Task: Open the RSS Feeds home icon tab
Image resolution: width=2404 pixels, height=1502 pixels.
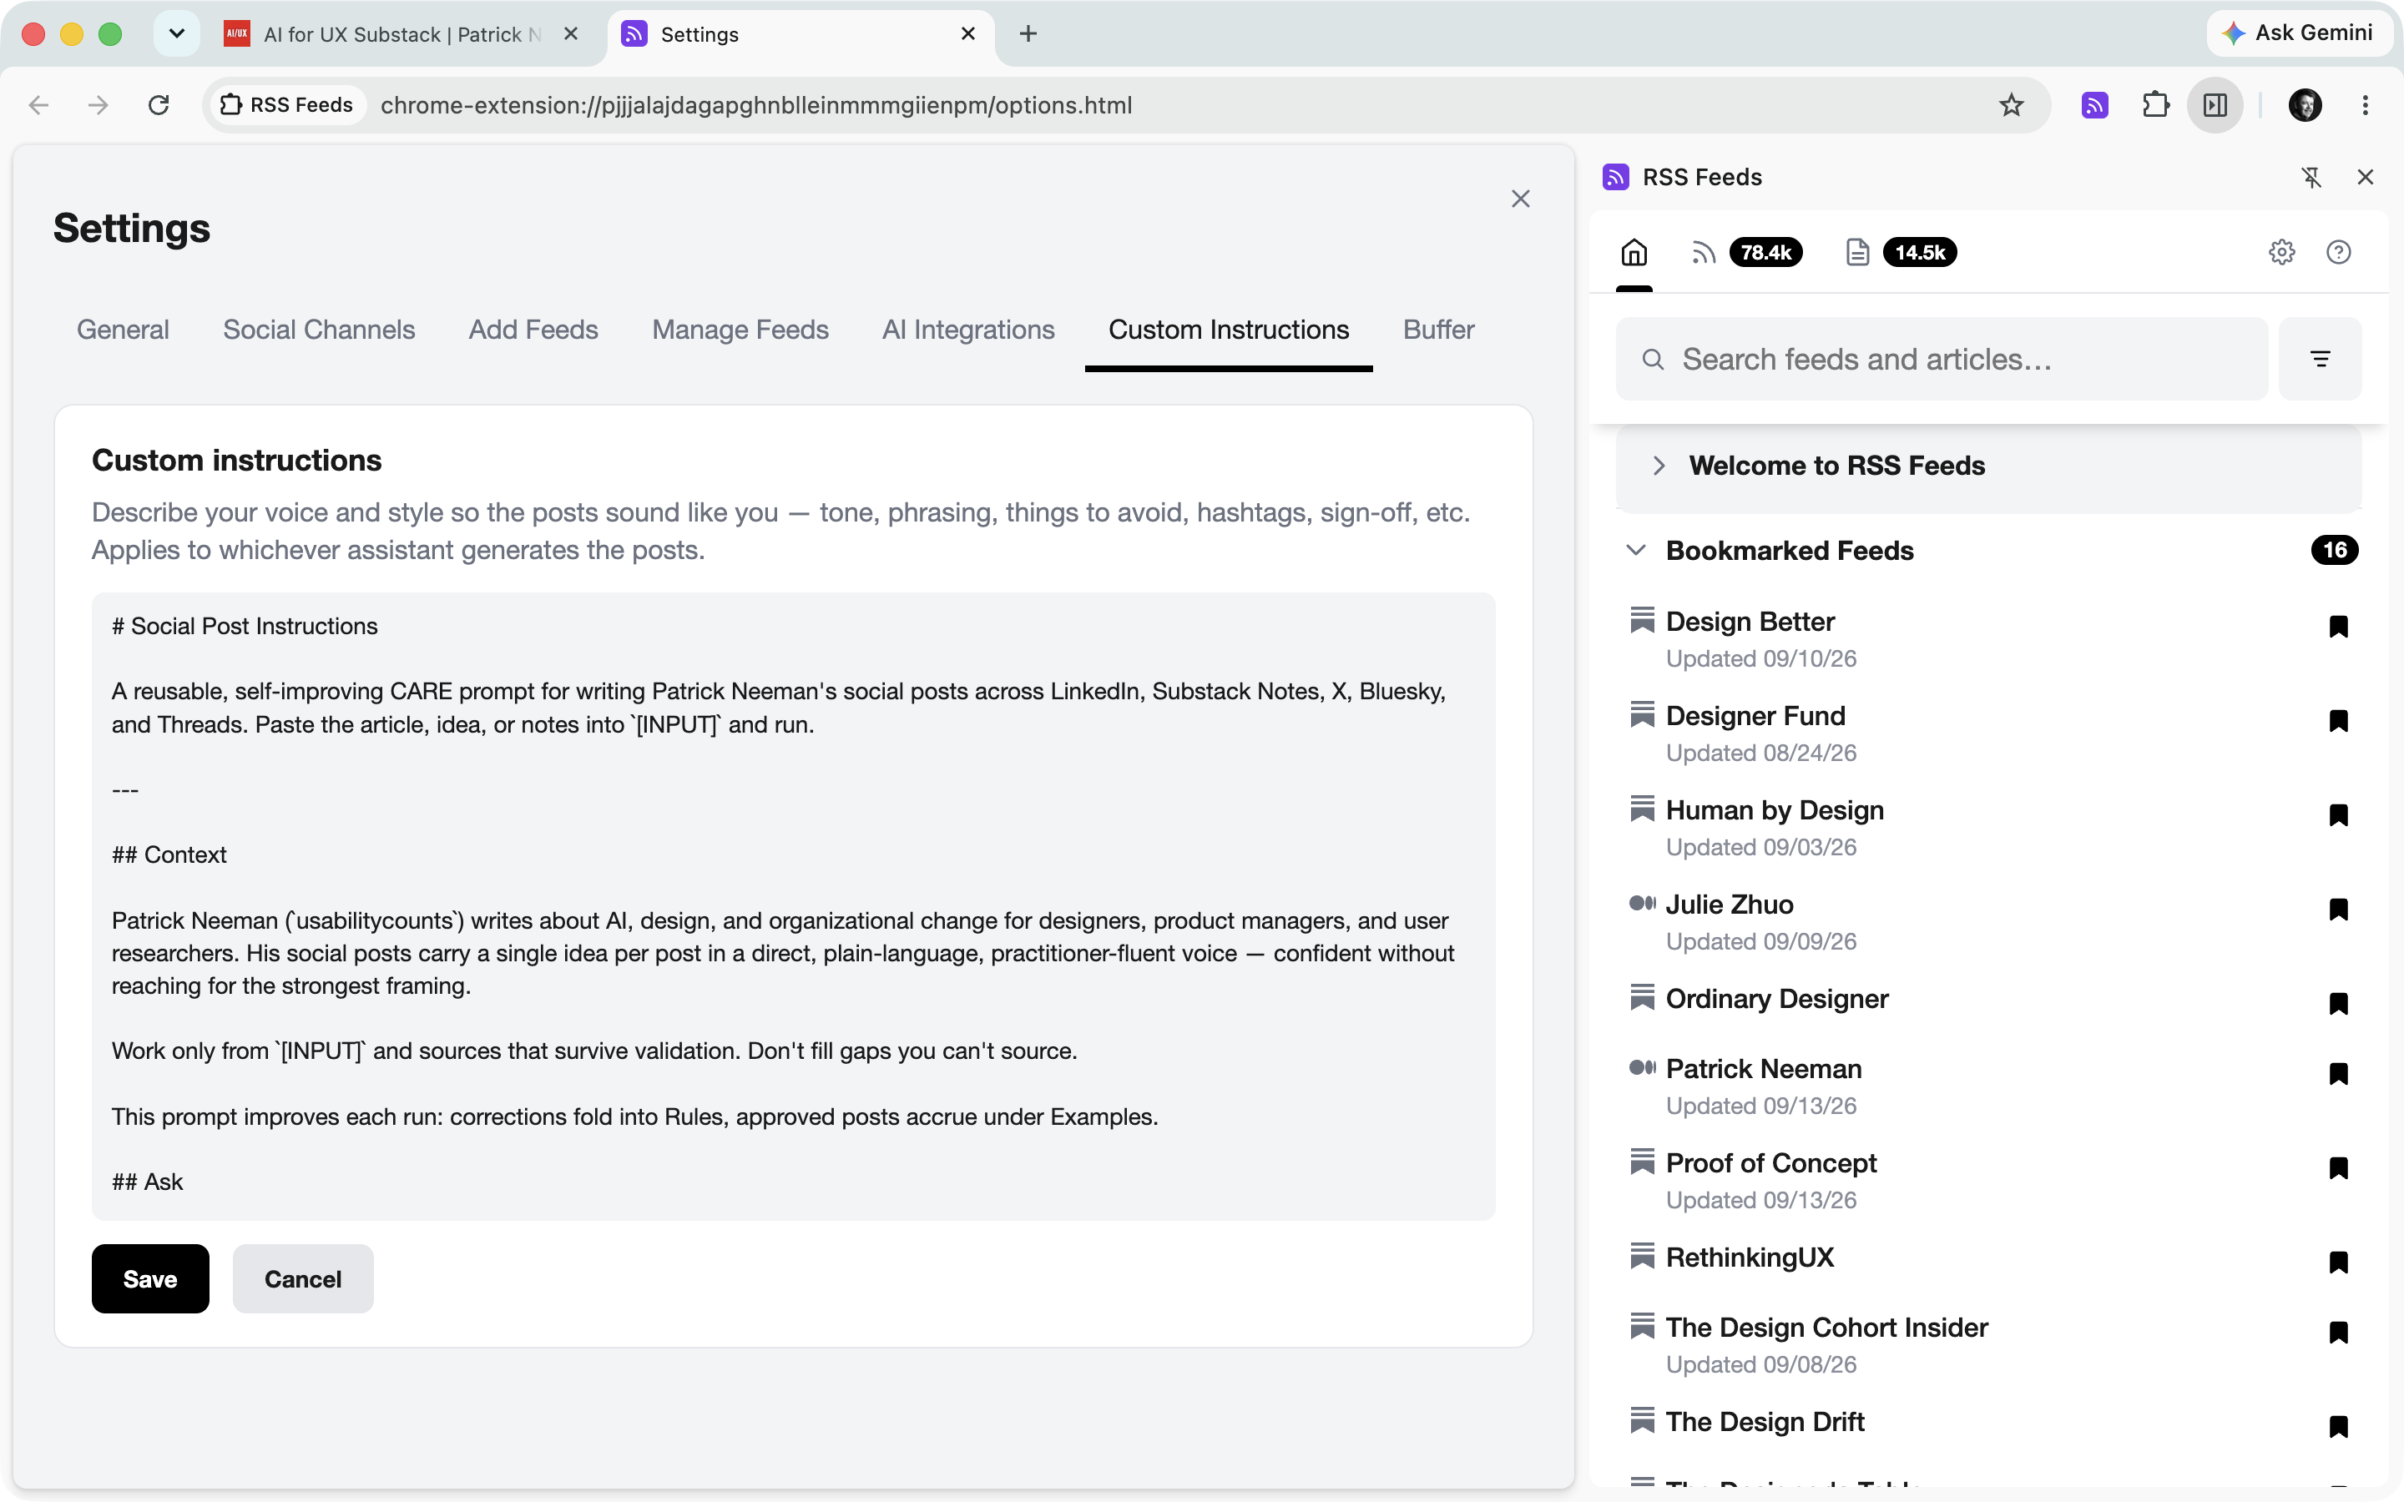Action: point(1634,252)
